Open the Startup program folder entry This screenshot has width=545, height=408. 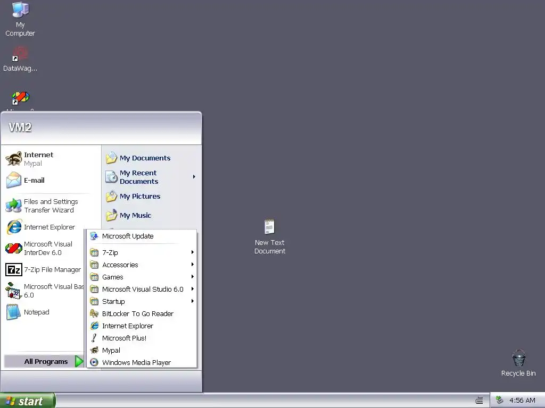click(x=142, y=302)
